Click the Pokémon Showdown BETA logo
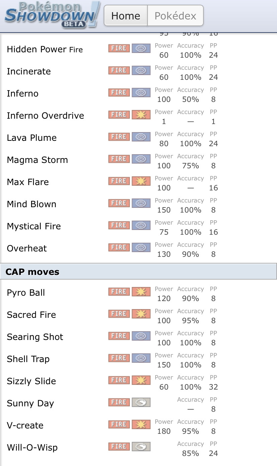 [x=52, y=15]
